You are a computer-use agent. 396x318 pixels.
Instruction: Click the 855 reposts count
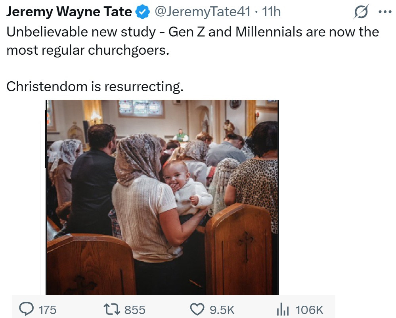coord(135,310)
